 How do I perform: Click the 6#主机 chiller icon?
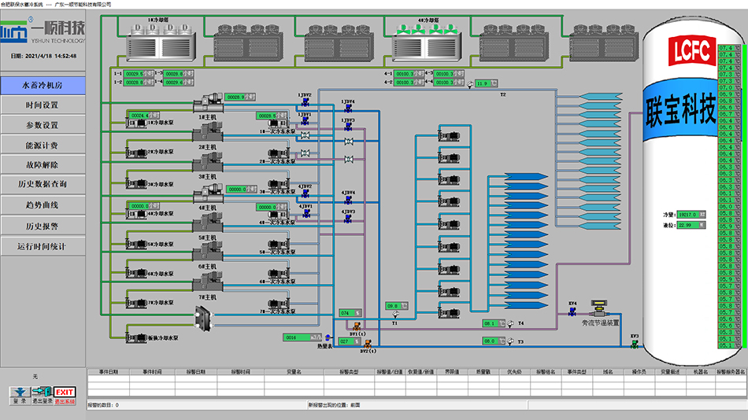click(x=208, y=252)
